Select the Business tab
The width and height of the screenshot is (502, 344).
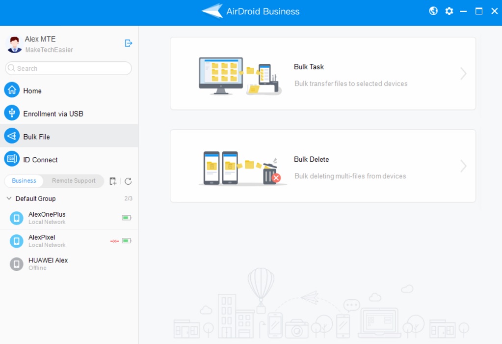point(23,181)
